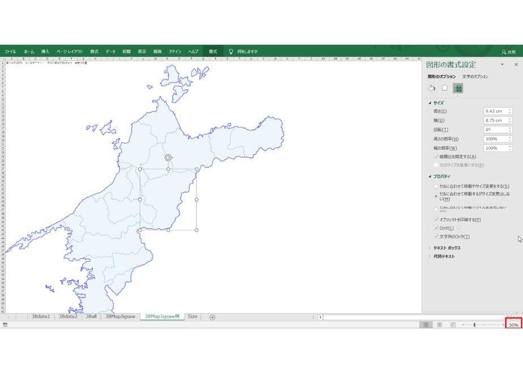Select Move but don't size with cells radio

436,196
